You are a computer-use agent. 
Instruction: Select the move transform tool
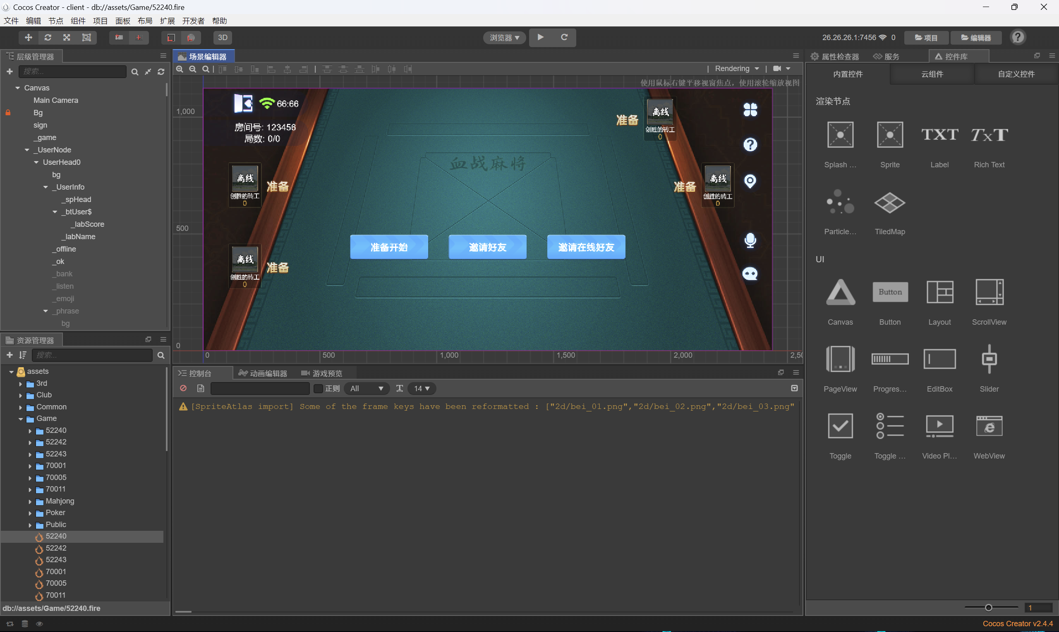point(28,38)
